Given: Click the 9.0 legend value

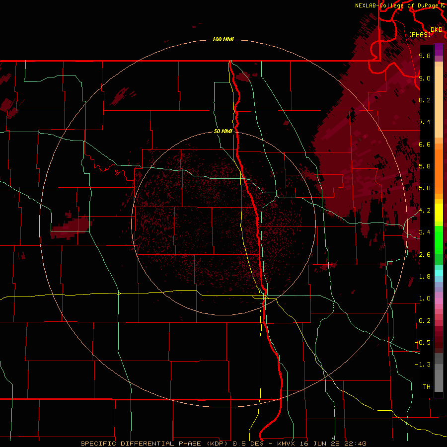Looking at the screenshot, I should coord(425,78).
